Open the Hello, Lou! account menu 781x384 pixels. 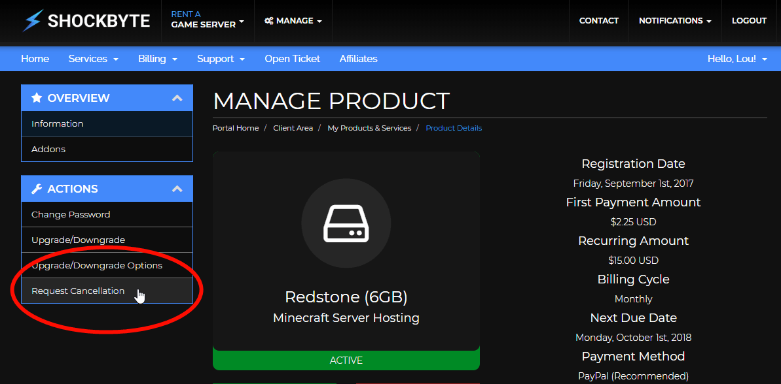coord(737,59)
